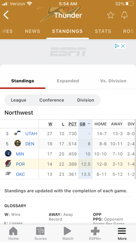Tap the back arrow icon
This screenshot has height=242, width=136.
[x=6, y=15]
